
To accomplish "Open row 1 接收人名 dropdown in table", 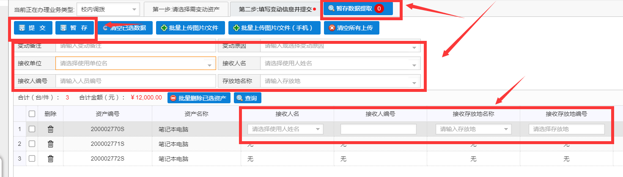I will click(x=285, y=129).
